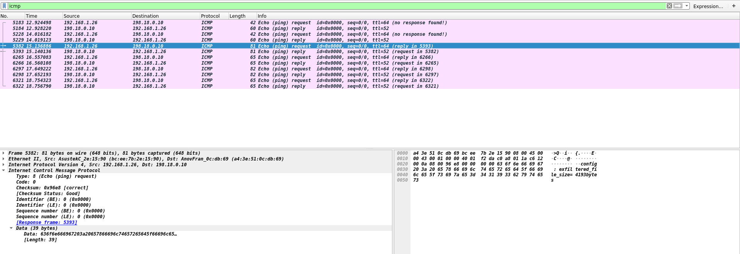This screenshot has height=254, width=740.
Task: Select the Code: 0 field
Action: click(26, 182)
